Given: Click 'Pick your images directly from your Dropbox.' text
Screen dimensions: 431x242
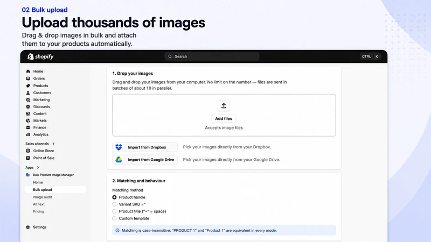Looking at the screenshot, I should click(x=227, y=147).
